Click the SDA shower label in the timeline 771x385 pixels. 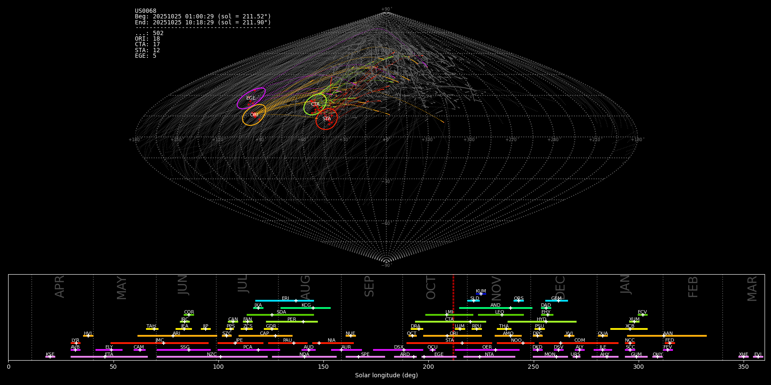[281, 312]
